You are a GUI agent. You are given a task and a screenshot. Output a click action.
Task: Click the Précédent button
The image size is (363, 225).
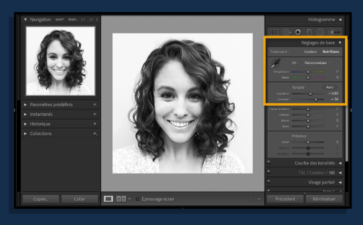pos(285,199)
